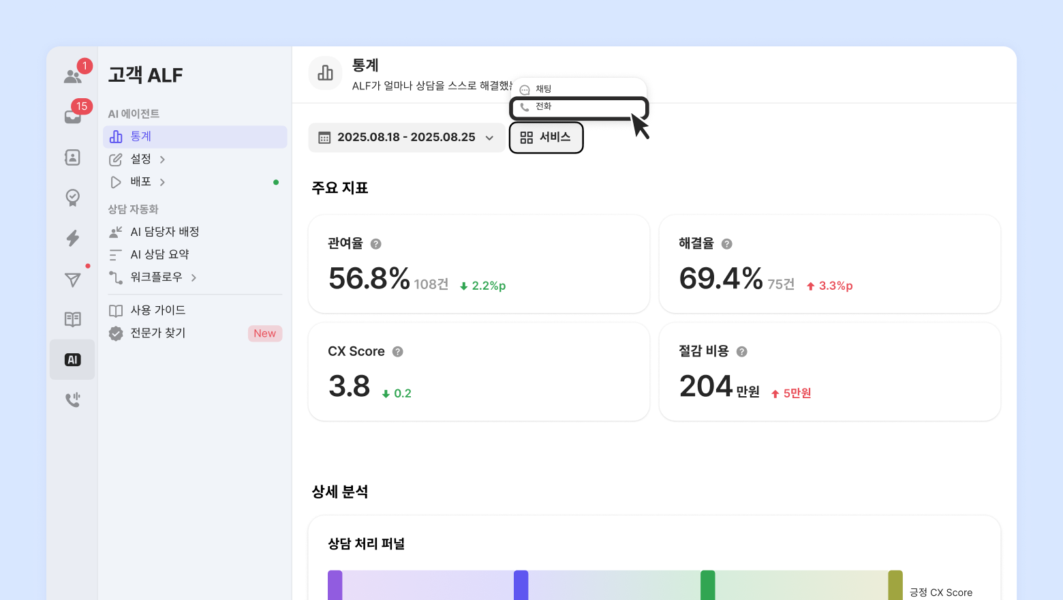Screen dimensions: 1063x600
Task: Click the 서비스 filter button
Action: pyautogui.click(x=546, y=138)
